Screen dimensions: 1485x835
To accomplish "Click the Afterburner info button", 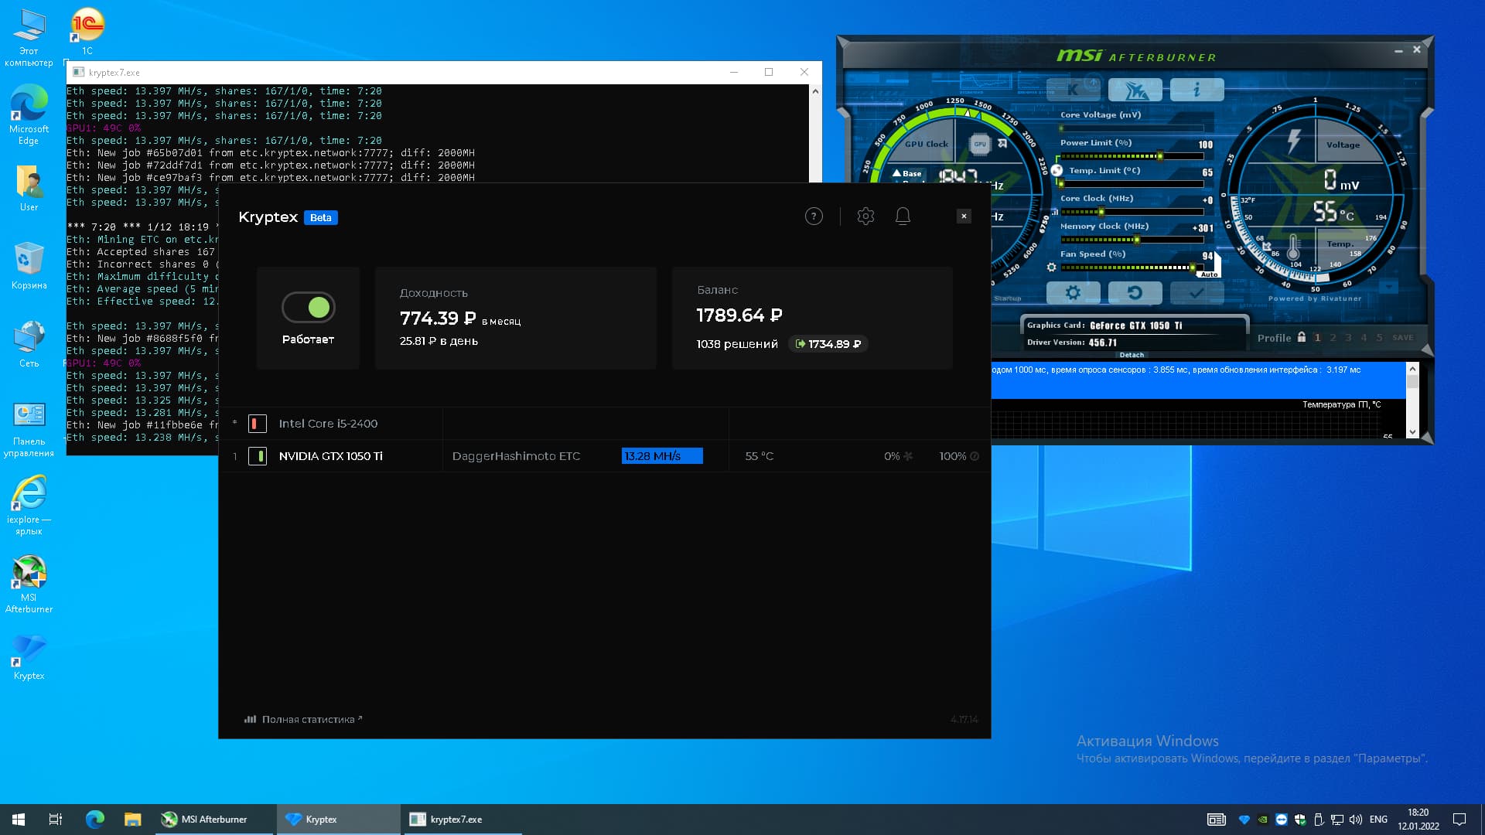I will 1197,90.
